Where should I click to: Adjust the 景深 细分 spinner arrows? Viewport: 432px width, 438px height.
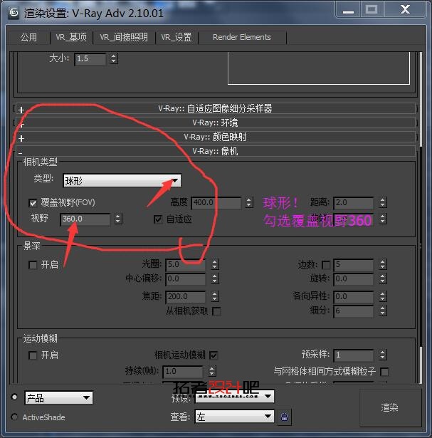(x=383, y=311)
